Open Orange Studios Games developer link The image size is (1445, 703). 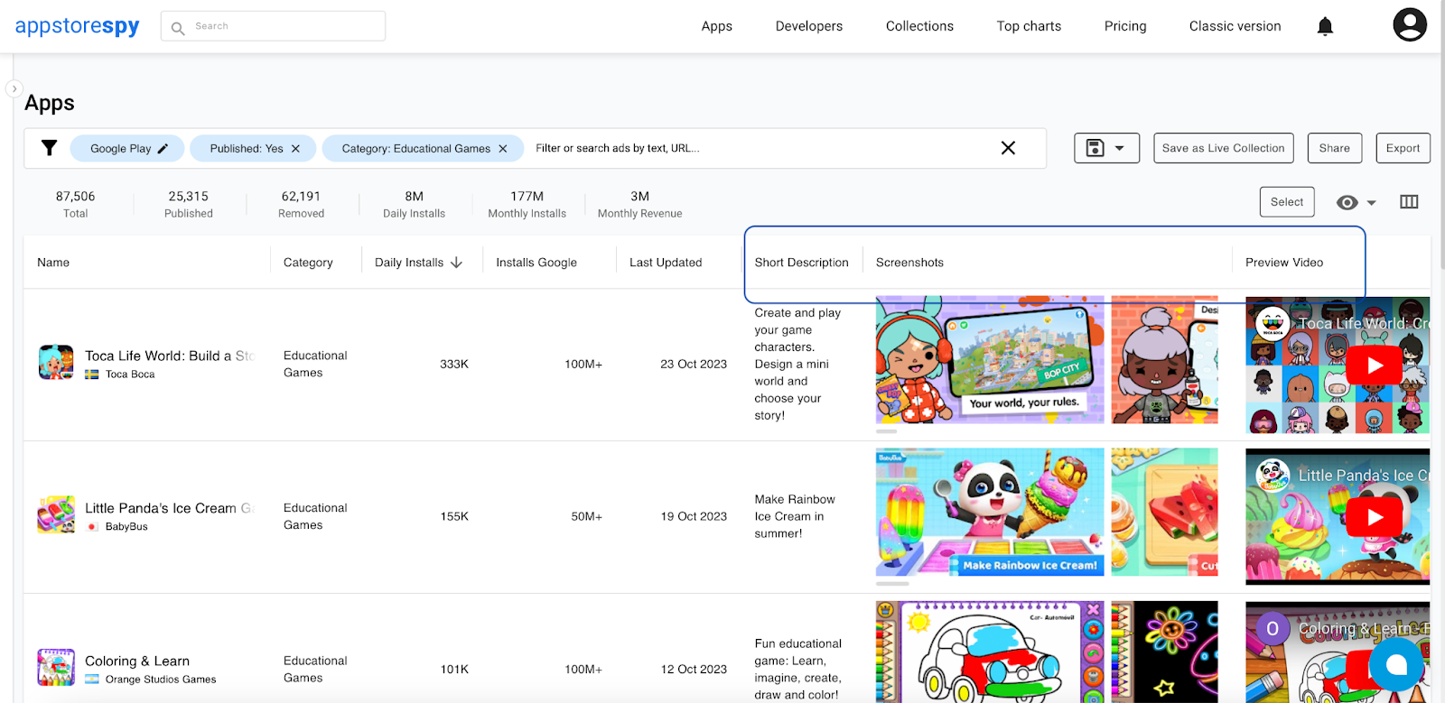click(161, 680)
